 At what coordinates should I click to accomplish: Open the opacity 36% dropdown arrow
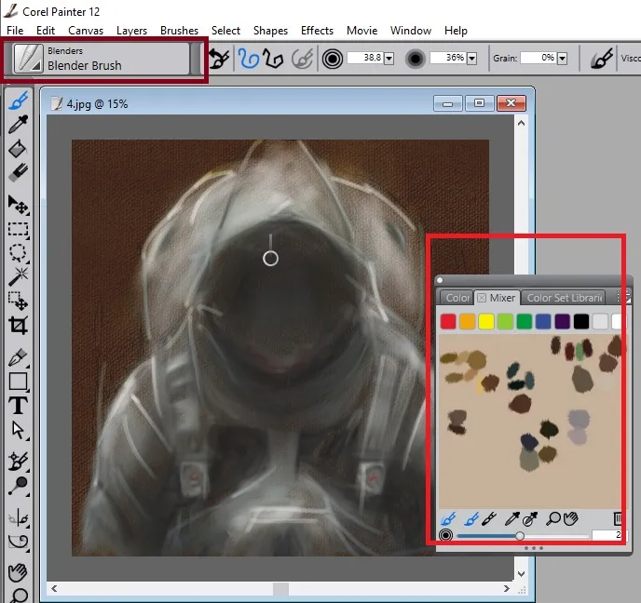click(x=471, y=59)
